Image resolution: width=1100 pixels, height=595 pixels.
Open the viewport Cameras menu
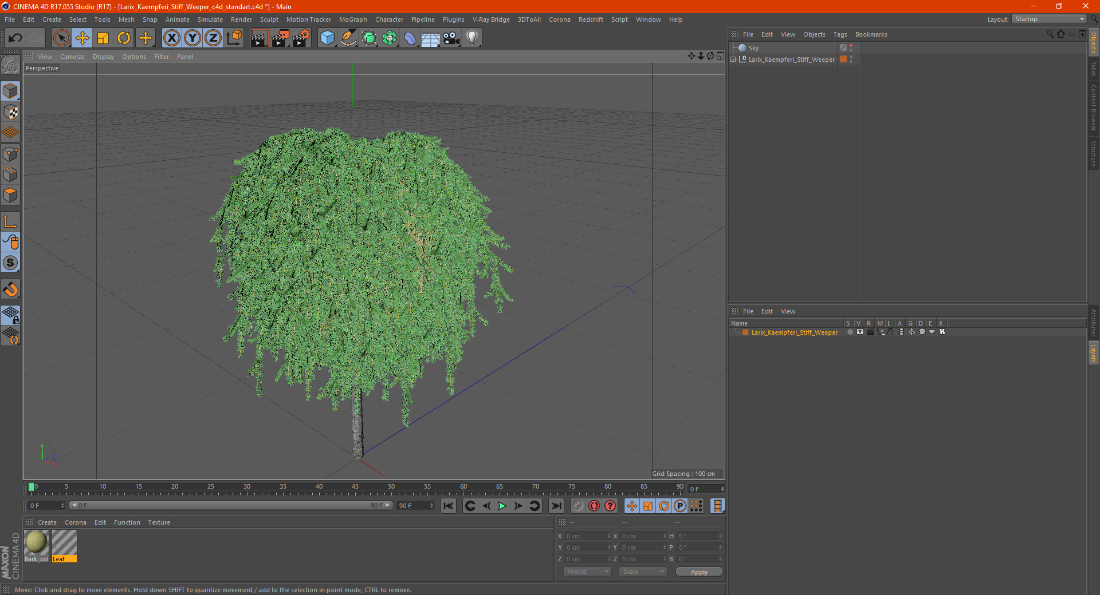[x=72, y=57]
